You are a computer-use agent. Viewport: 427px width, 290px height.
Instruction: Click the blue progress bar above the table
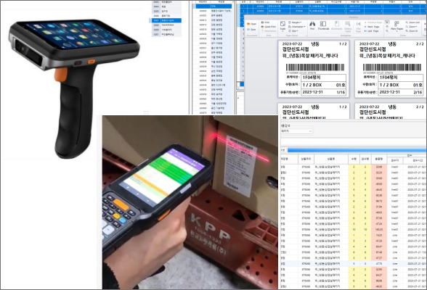pyautogui.click(x=357, y=150)
